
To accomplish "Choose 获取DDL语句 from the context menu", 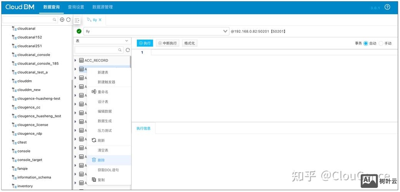I will pyautogui.click(x=108, y=170).
